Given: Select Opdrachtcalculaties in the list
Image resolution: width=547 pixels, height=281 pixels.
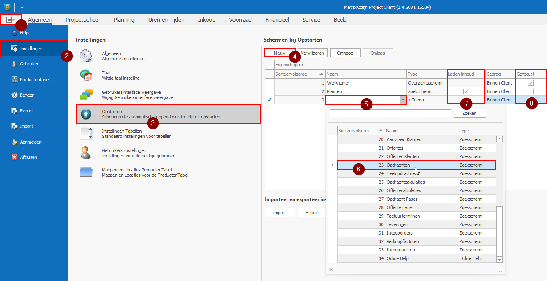Looking at the screenshot, I should [x=416, y=182].
